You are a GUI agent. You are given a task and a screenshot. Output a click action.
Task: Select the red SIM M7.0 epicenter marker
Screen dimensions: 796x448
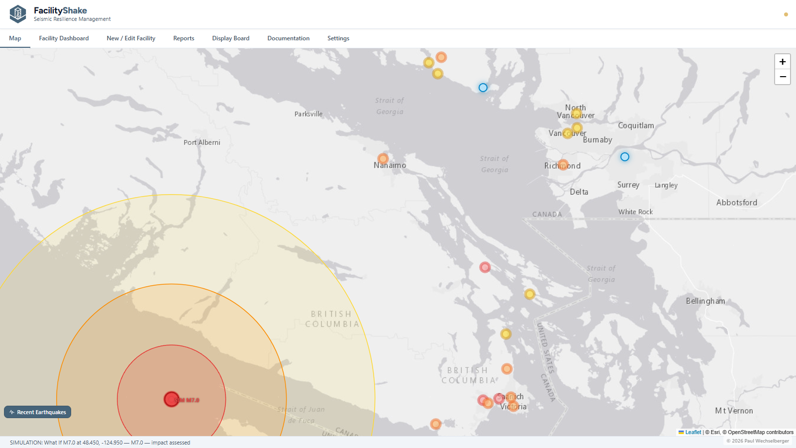pyautogui.click(x=172, y=399)
